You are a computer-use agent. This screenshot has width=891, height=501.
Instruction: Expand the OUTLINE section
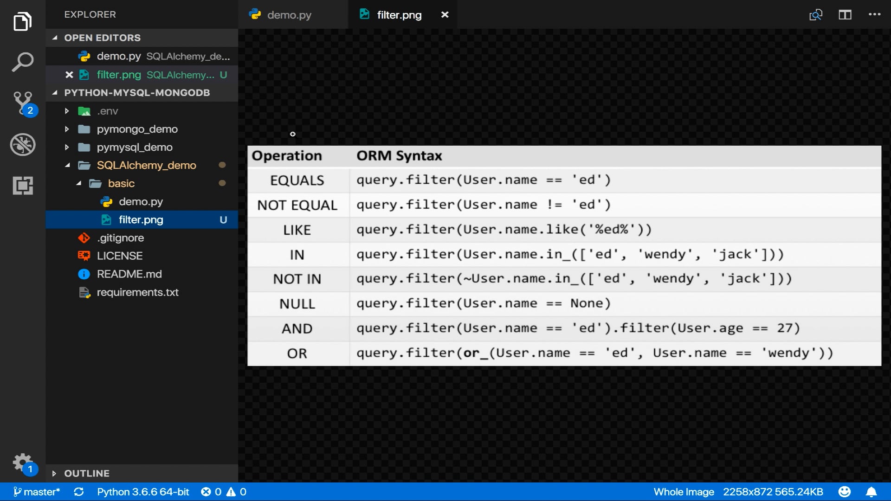[x=87, y=473]
